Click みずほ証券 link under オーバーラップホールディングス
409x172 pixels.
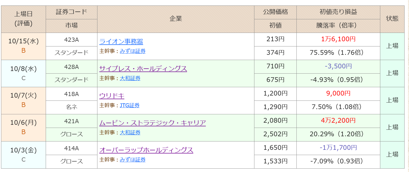(x=133, y=160)
